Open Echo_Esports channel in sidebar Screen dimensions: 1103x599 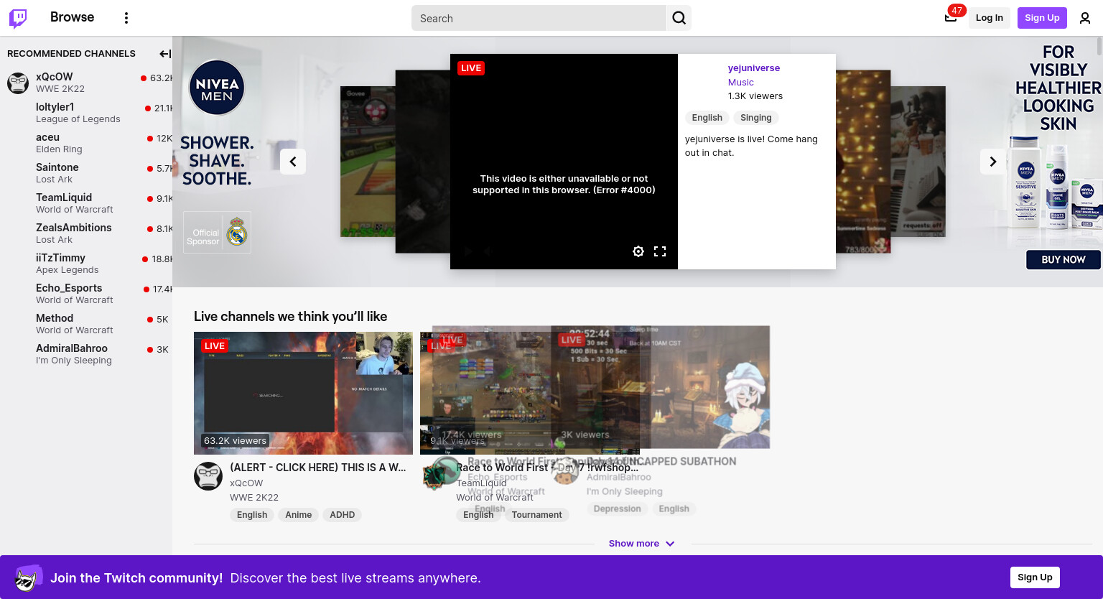[86, 294]
